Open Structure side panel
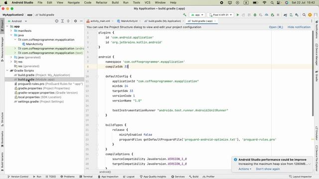The image size is (319, 179). point(2,119)
